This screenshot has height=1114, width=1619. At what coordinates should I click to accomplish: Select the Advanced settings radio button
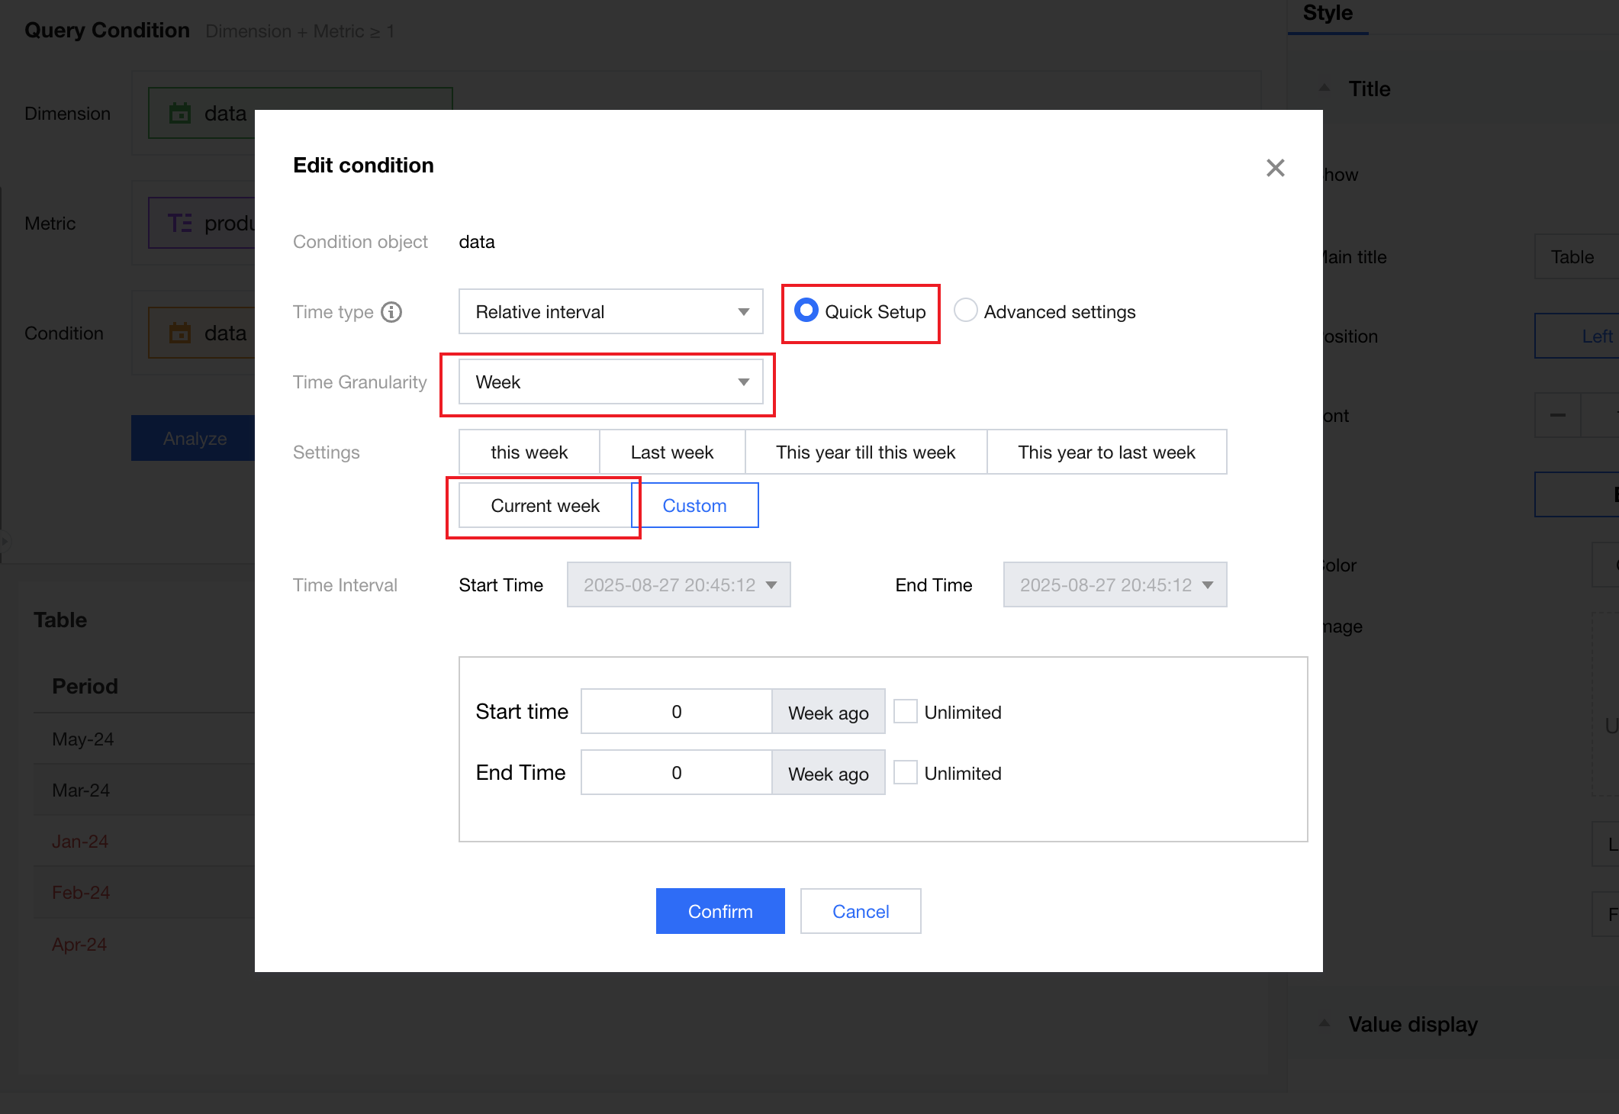[x=965, y=311]
